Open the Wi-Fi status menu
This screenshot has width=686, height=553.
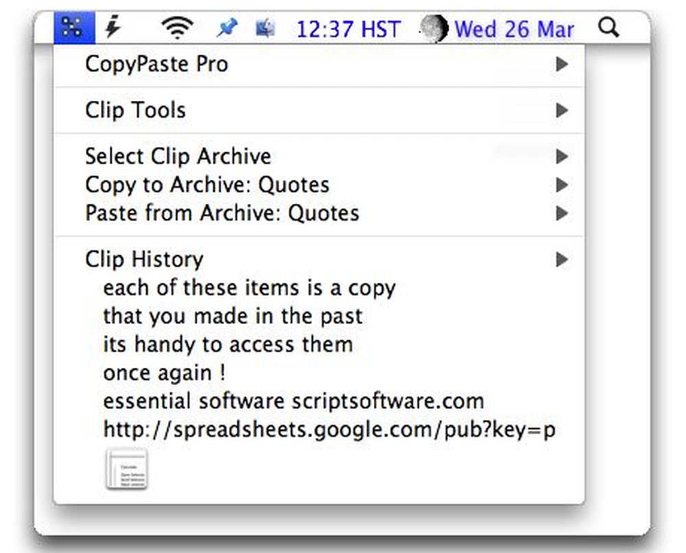[x=177, y=27]
